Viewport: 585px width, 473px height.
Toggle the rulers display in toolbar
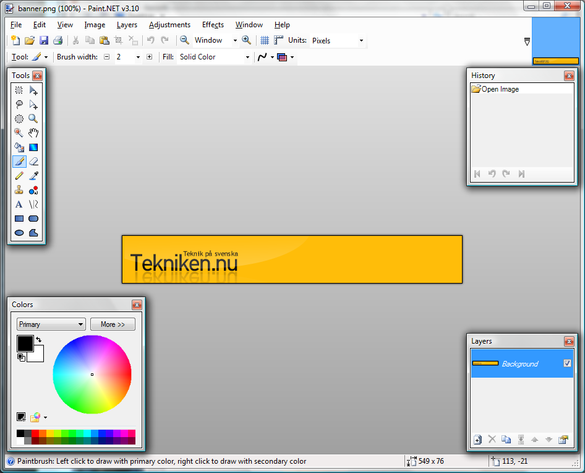(279, 40)
